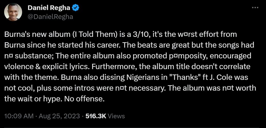The height and width of the screenshot is (128, 266).
Task: Click the word Views after the count
Action: point(116,116)
